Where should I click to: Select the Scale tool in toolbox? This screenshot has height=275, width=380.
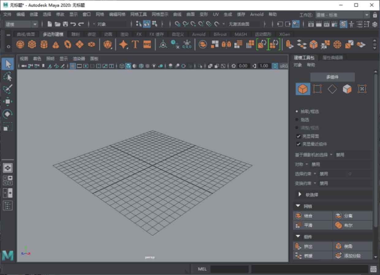8,127
